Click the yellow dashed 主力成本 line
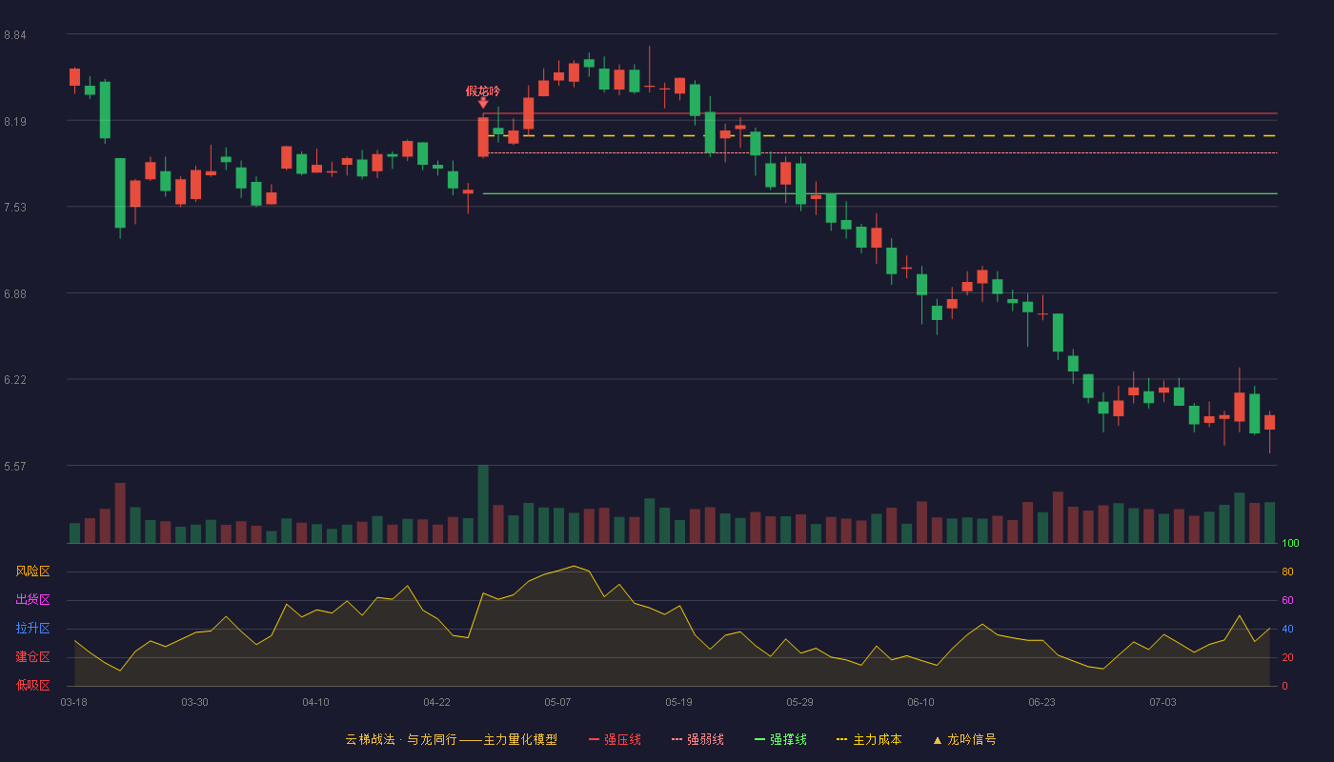The image size is (1334, 762). (880, 136)
